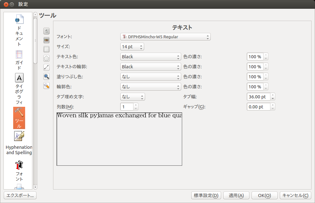Switch to the ガイド settings section
Screen dimensions: 315x203
[x=19, y=60]
